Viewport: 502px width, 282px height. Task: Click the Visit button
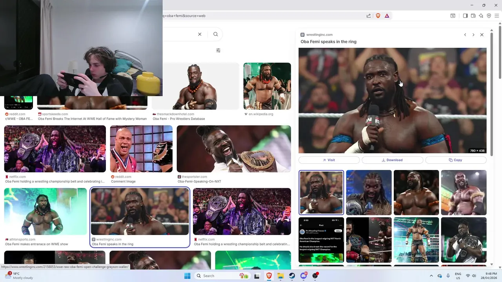[329, 160]
